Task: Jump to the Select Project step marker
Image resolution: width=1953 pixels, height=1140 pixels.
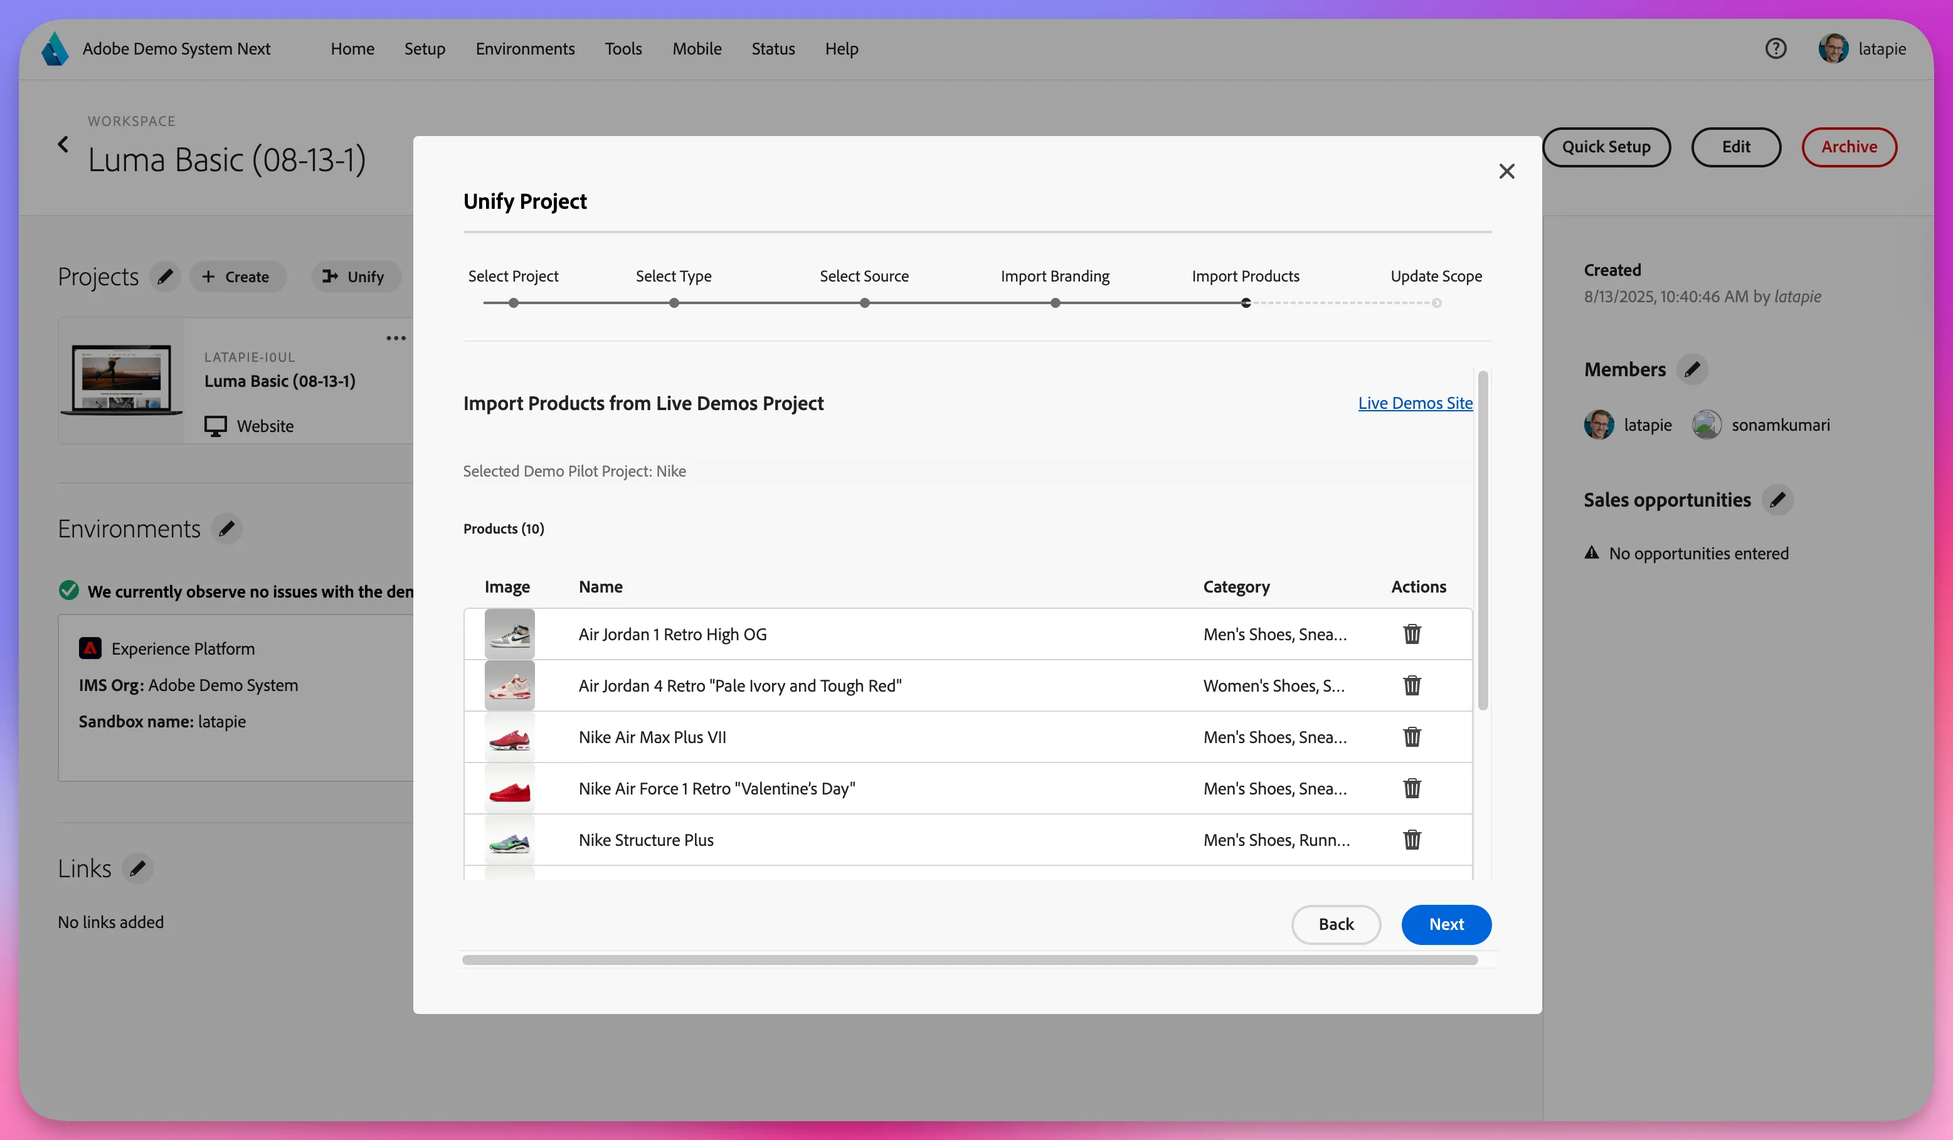Action: [513, 303]
